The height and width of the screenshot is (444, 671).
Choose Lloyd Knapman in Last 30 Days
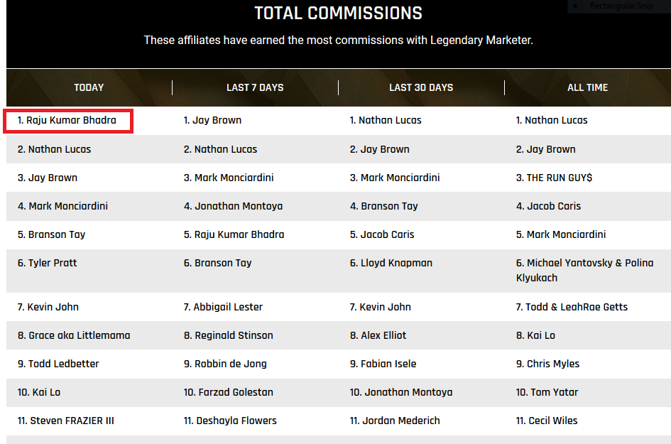pos(391,263)
